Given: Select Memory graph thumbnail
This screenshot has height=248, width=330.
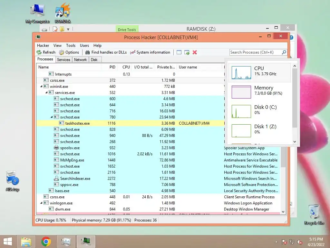Looking at the screenshot, I should pos(241,92).
